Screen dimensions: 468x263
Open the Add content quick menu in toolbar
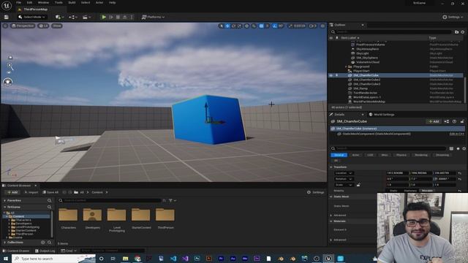(x=59, y=17)
